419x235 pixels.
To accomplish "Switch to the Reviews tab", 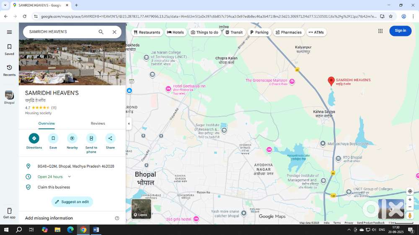I will tap(98, 123).
